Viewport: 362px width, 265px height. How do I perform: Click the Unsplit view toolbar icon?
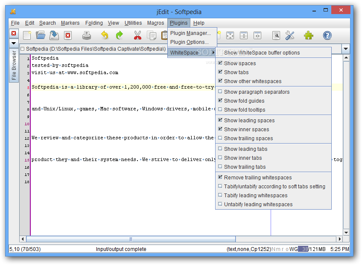tap(230, 35)
